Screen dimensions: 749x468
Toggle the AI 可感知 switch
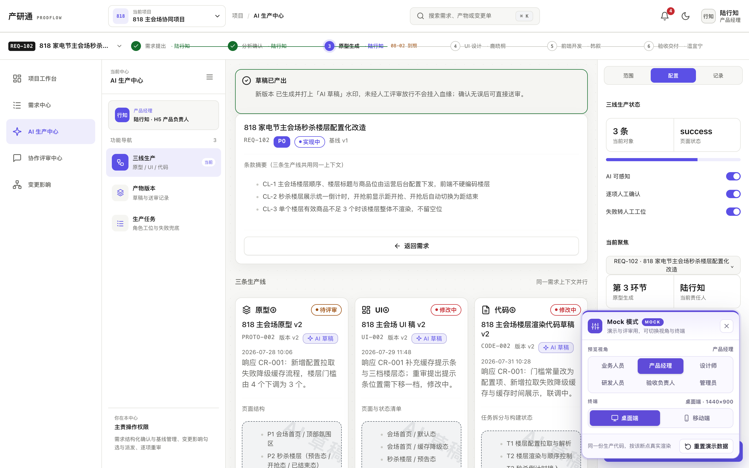733,176
